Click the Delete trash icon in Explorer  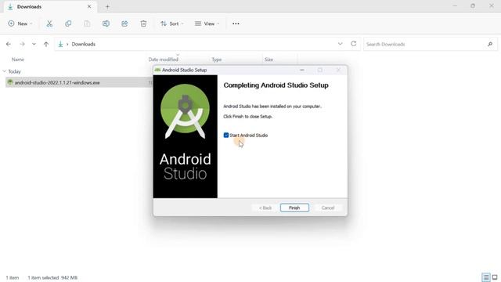tap(143, 23)
